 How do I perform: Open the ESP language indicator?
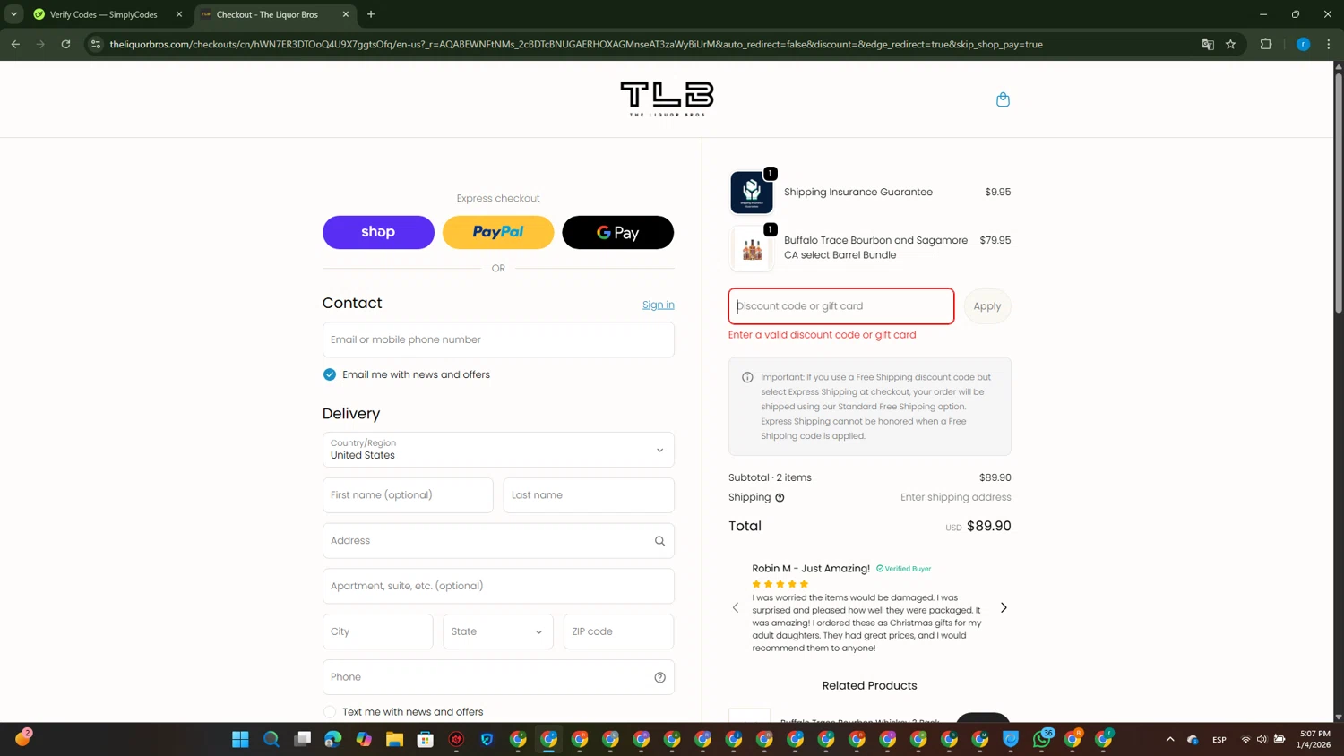[x=1219, y=740]
